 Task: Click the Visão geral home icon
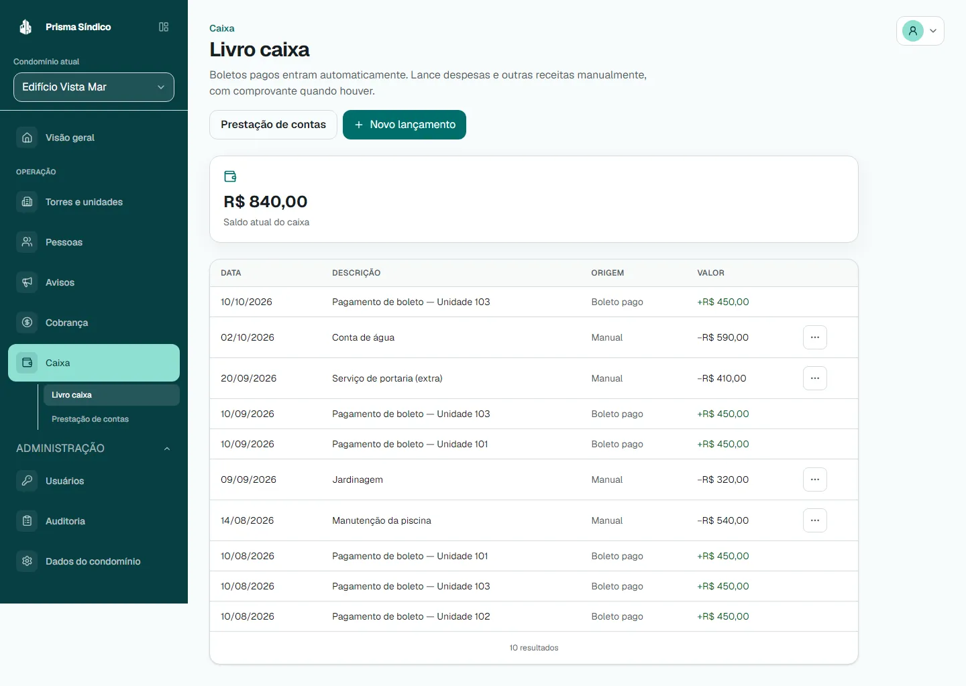tap(27, 137)
